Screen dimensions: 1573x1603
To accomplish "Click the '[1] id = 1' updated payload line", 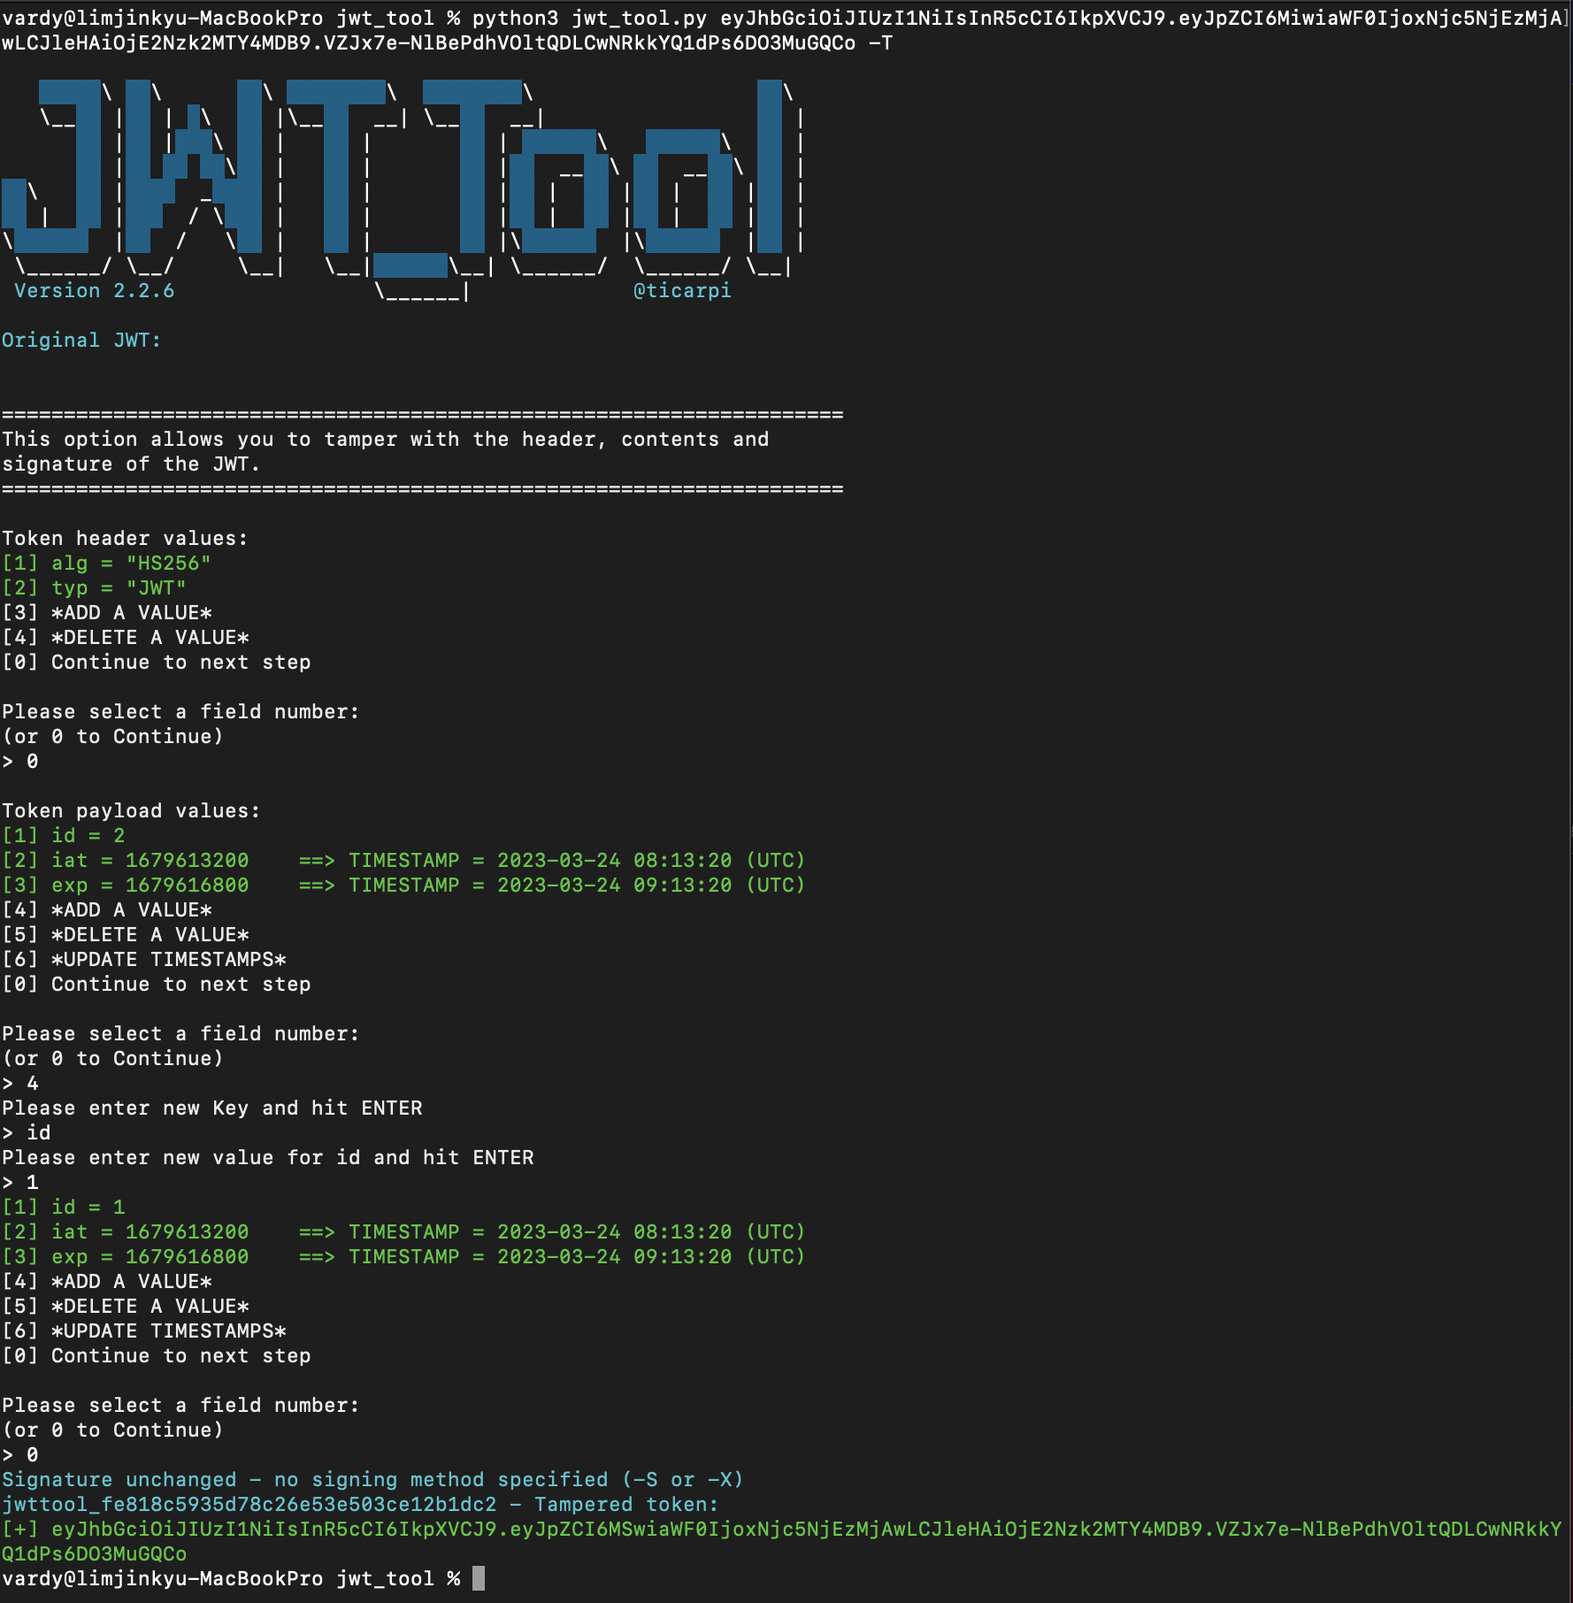I will (64, 1208).
